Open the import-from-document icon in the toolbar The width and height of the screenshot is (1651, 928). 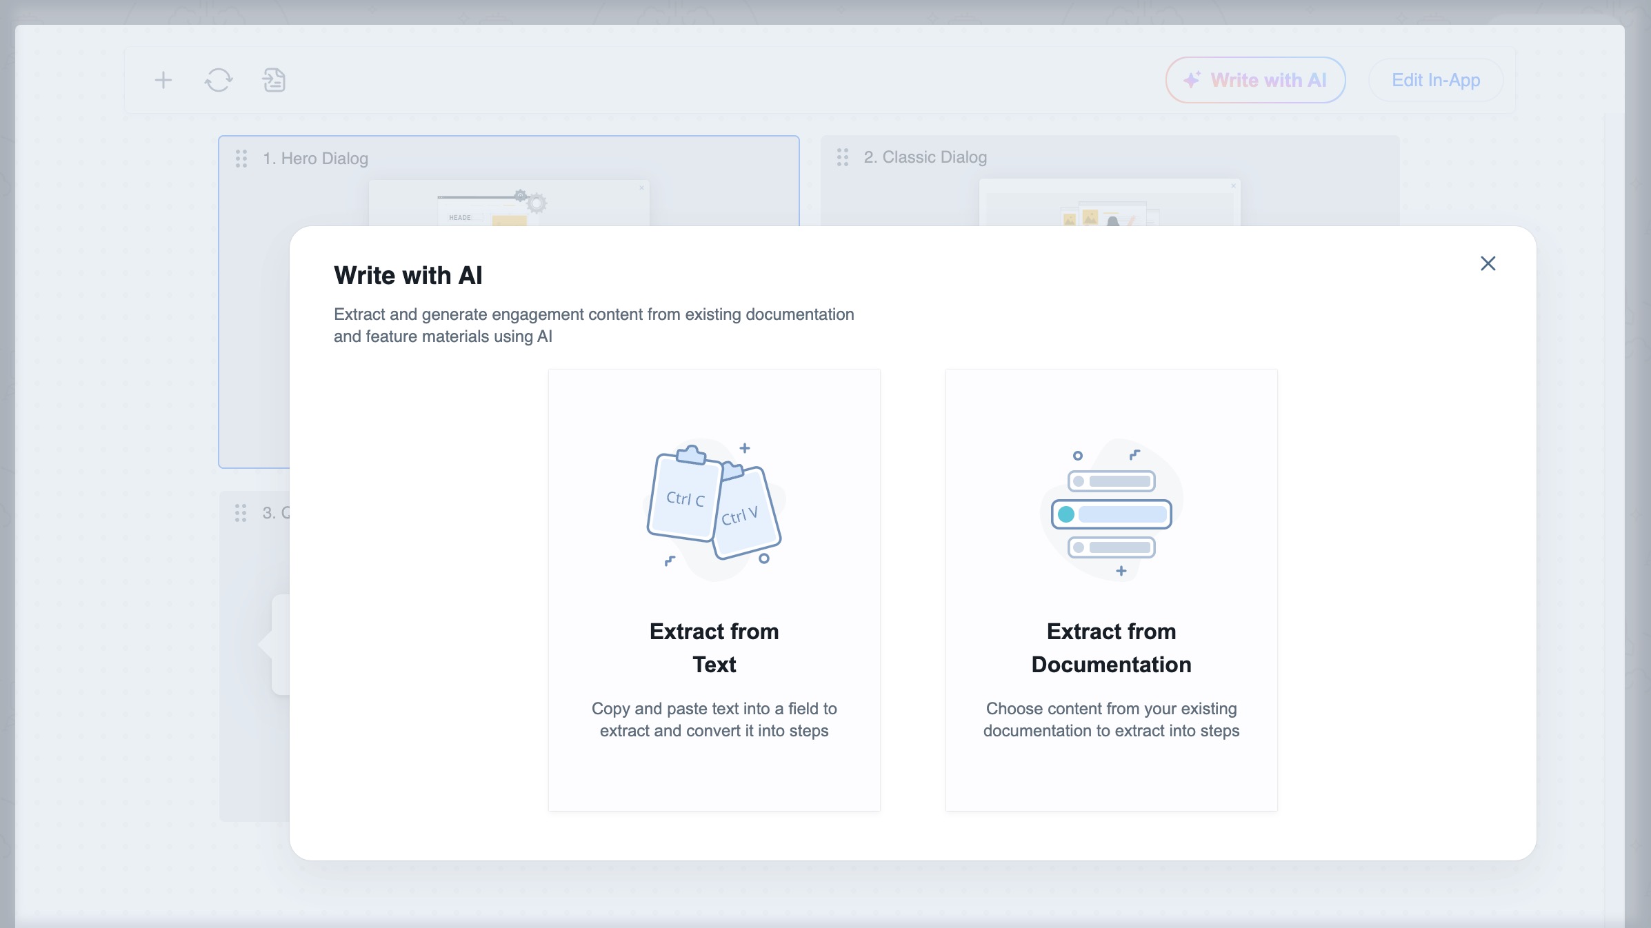pos(273,80)
